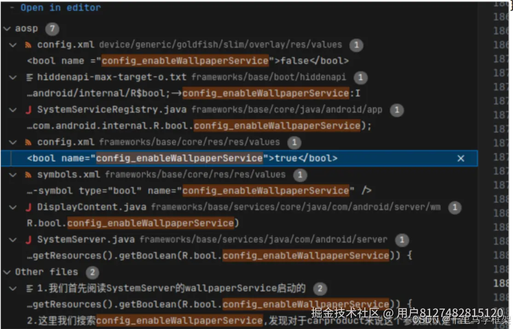The image size is (513, 329).
Task: Open the 'R.bool.config_enableWallpaperService)' match in DisplayContent
Action: coord(133,223)
